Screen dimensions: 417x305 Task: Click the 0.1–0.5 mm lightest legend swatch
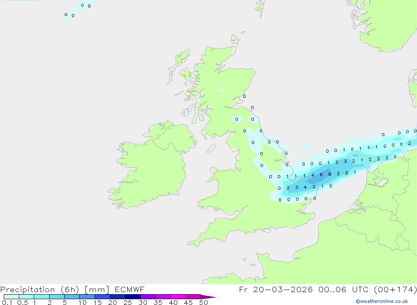[x=11, y=297]
